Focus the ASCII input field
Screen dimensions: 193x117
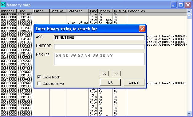pos(99,38)
